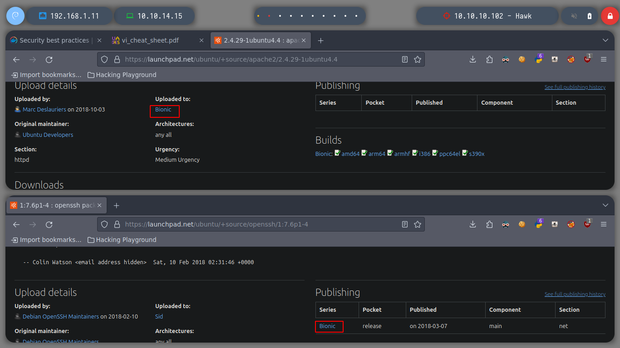Toggle reader view on the openssh page

tap(405, 224)
